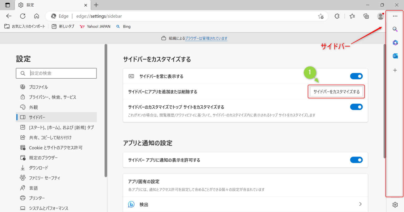Toggle トップ サイトをカスタマイズする off
The height and width of the screenshot is (212, 404).
356,107
